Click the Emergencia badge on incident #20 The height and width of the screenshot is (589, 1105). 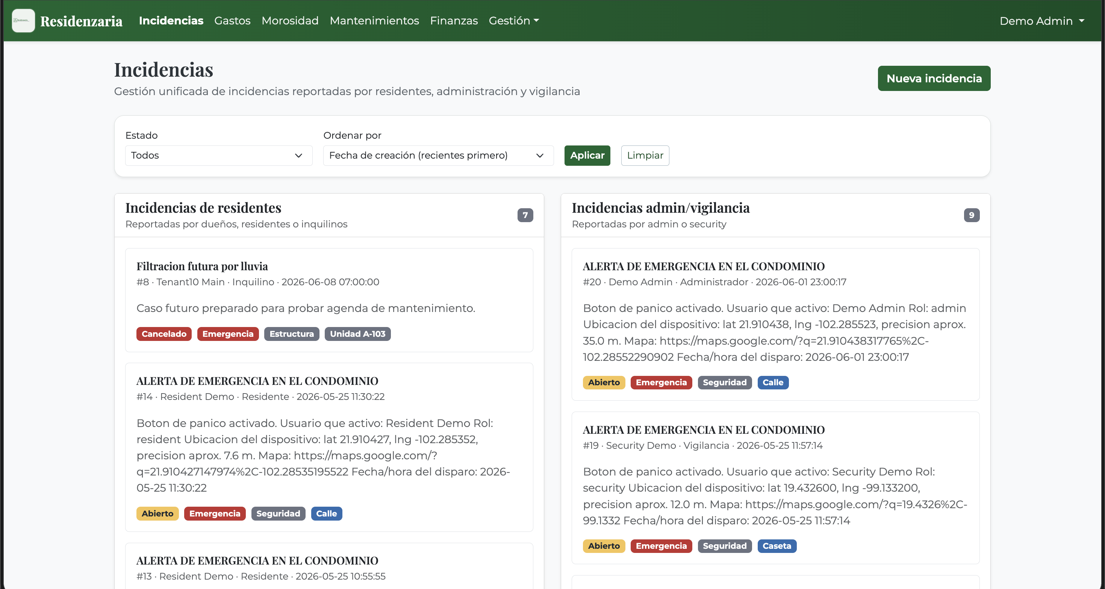coord(661,382)
